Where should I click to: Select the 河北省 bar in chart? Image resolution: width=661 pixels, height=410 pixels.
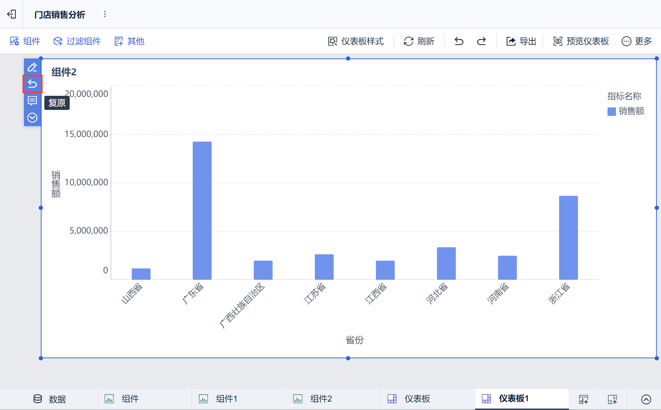pyautogui.click(x=446, y=263)
